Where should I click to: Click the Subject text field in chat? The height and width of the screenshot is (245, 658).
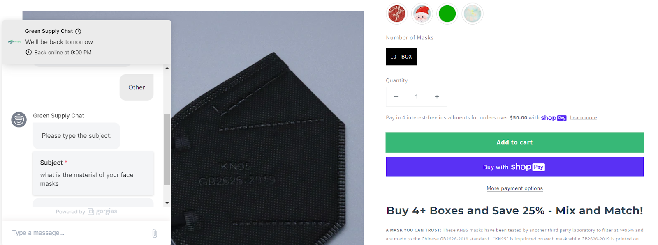[93, 179]
